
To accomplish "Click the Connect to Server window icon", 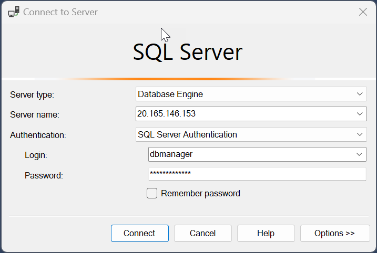I will (x=14, y=12).
